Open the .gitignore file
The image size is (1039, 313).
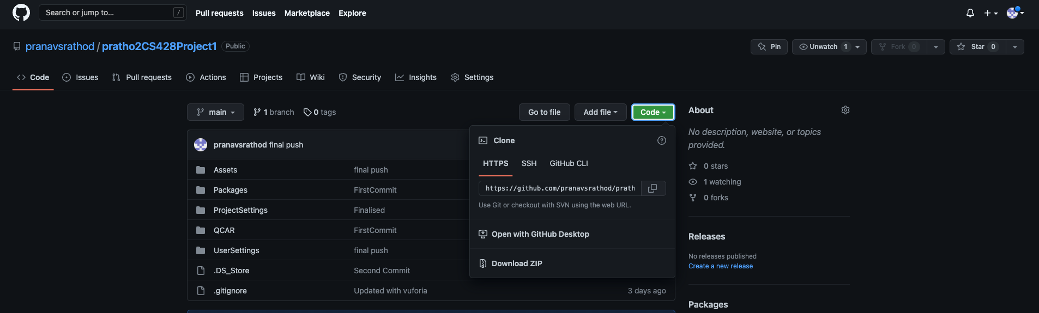(x=230, y=291)
